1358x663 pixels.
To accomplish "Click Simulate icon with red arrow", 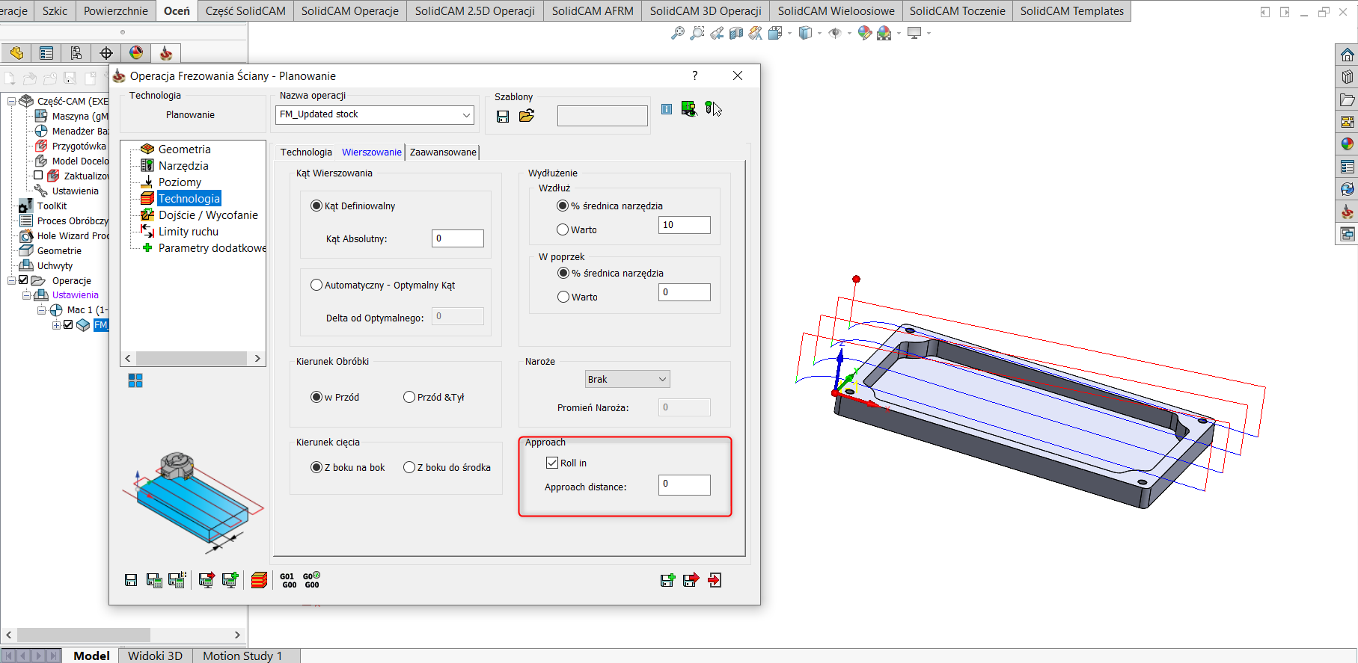I will coord(207,580).
